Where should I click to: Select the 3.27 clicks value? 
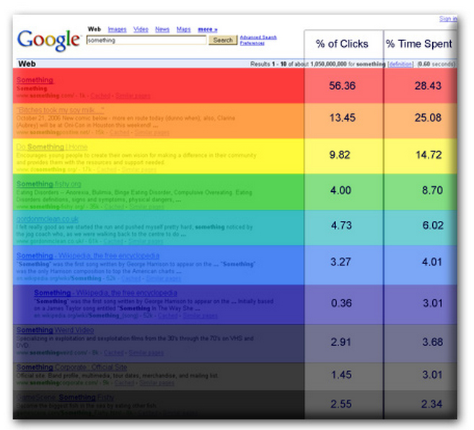click(341, 262)
